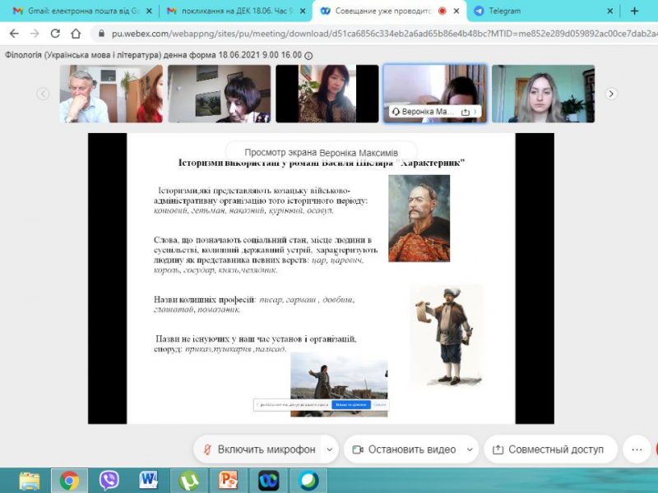Open the three-dots more options menu
The height and width of the screenshot is (493, 658).
[x=636, y=449]
